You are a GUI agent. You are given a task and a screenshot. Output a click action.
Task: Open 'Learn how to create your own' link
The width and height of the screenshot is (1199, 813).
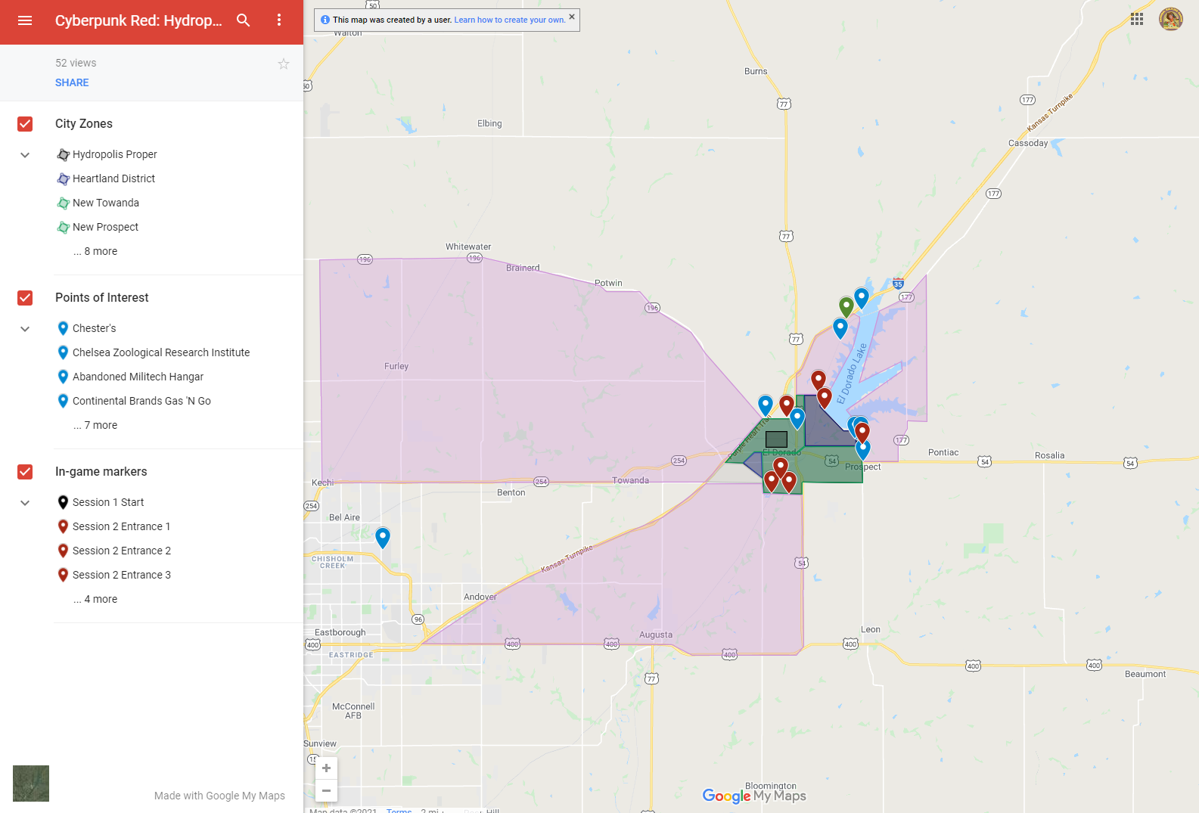point(509,20)
